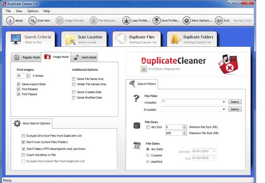The height and width of the screenshot is (183, 265).
Task: Enable Same File Name Only
Action: [x=74, y=79]
